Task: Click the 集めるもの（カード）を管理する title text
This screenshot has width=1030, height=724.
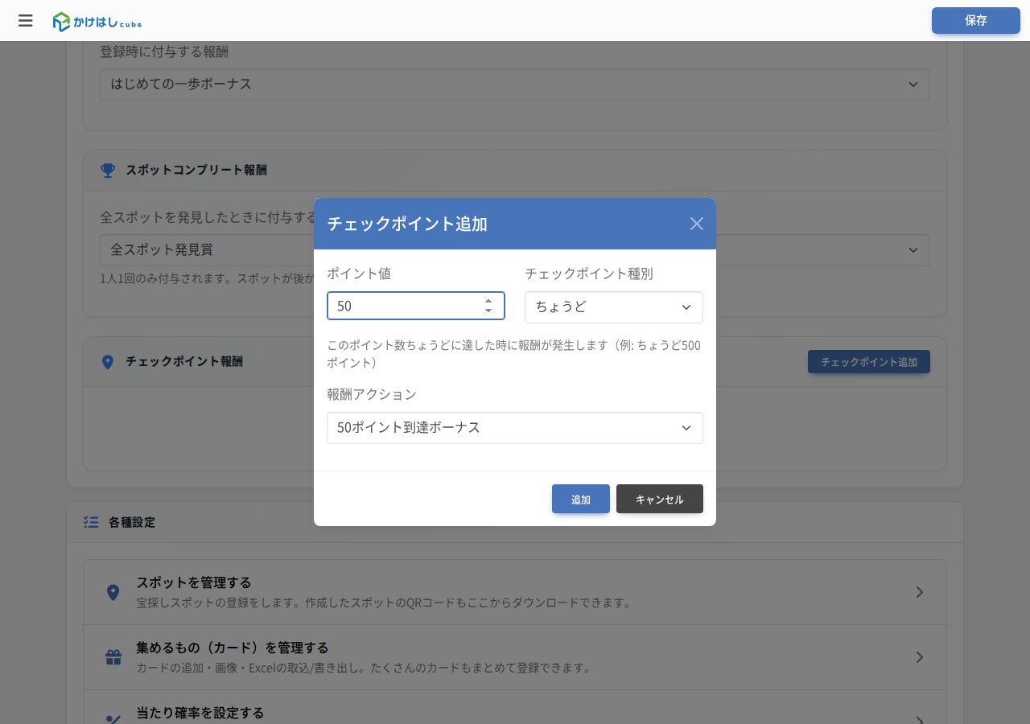Action: click(233, 648)
